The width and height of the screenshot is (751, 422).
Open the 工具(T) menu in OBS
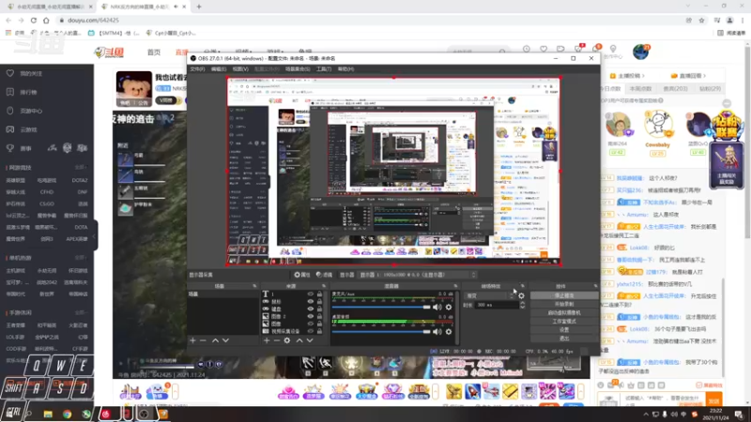(x=324, y=68)
